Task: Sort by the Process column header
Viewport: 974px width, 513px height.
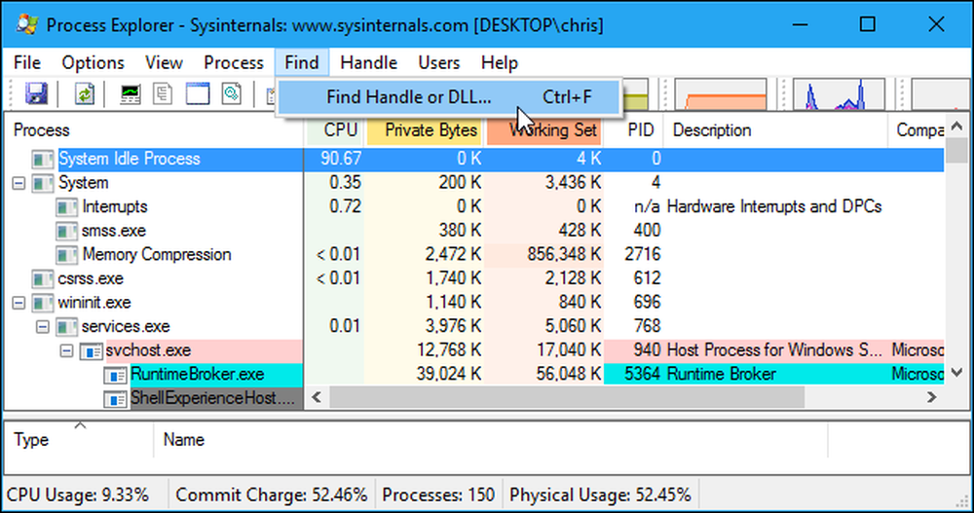Action: (x=155, y=130)
